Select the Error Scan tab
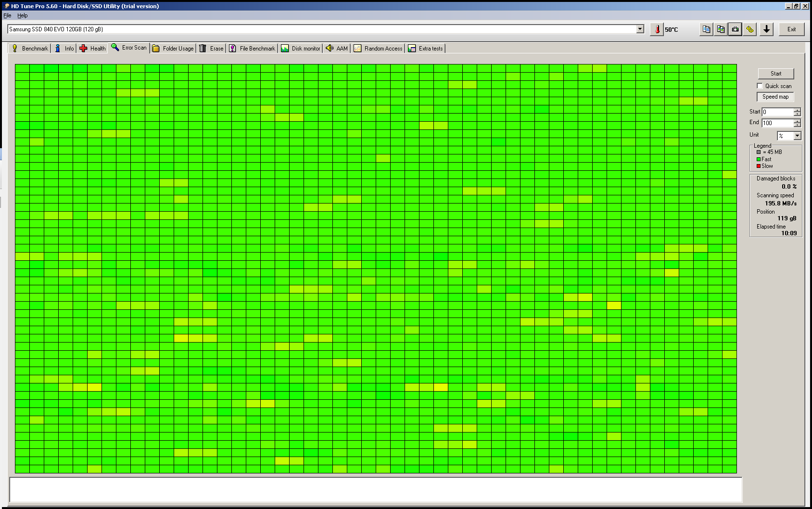The height and width of the screenshot is (509, 812). pyautogui.click(x=129, y=48)
